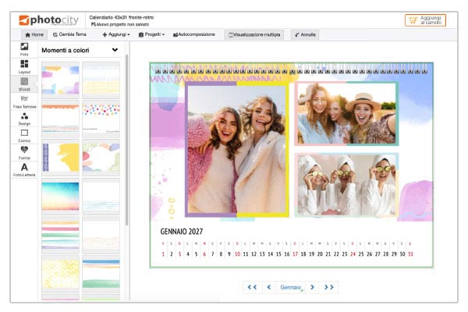
Task: Click day 10 in calendar grid
Action: click(x=237, y=254)
